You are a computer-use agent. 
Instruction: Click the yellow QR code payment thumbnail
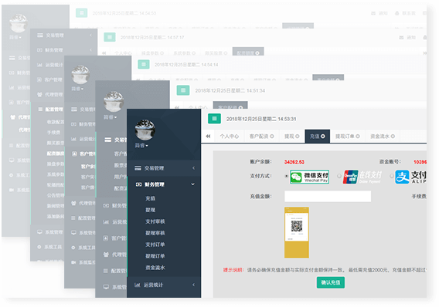(x=297, y=232)
